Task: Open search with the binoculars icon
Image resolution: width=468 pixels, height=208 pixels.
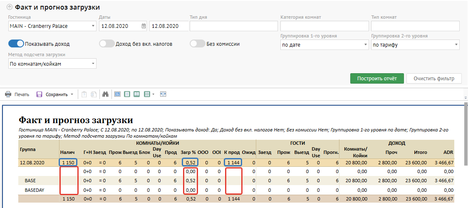Action: [106, 94]
